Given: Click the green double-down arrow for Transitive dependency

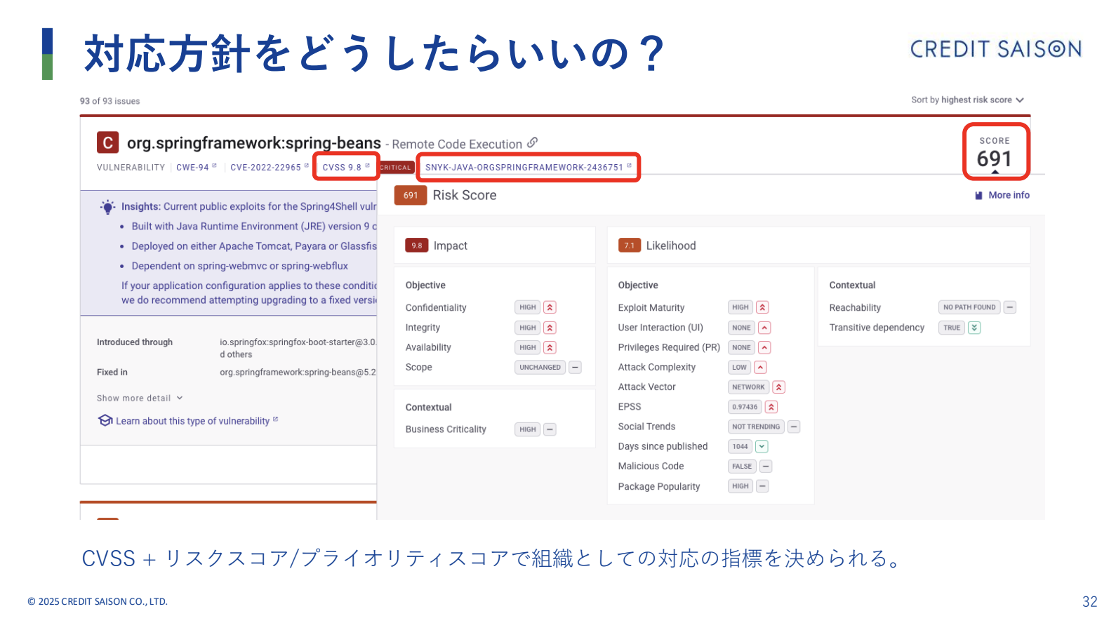Looking at the screenshot, I should tap(974, 328).
